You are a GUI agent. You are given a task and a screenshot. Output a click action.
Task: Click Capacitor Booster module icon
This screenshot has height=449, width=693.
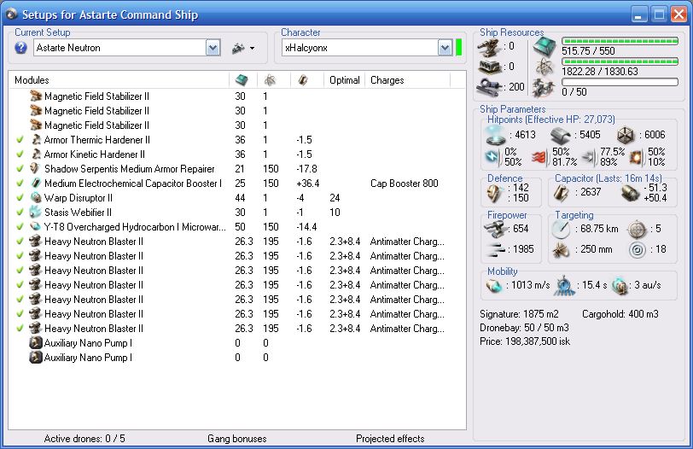[36, 183]
